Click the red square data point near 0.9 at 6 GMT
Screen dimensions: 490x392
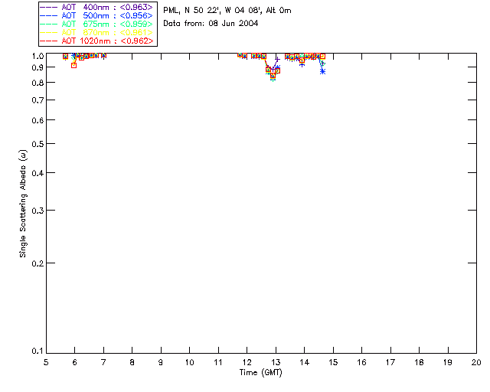pyautogui.click(x=73, y=65)
